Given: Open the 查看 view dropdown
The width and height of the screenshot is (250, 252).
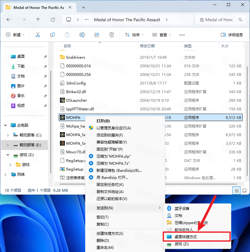Looking at the screenshot, I should click(x=161, y=35).
